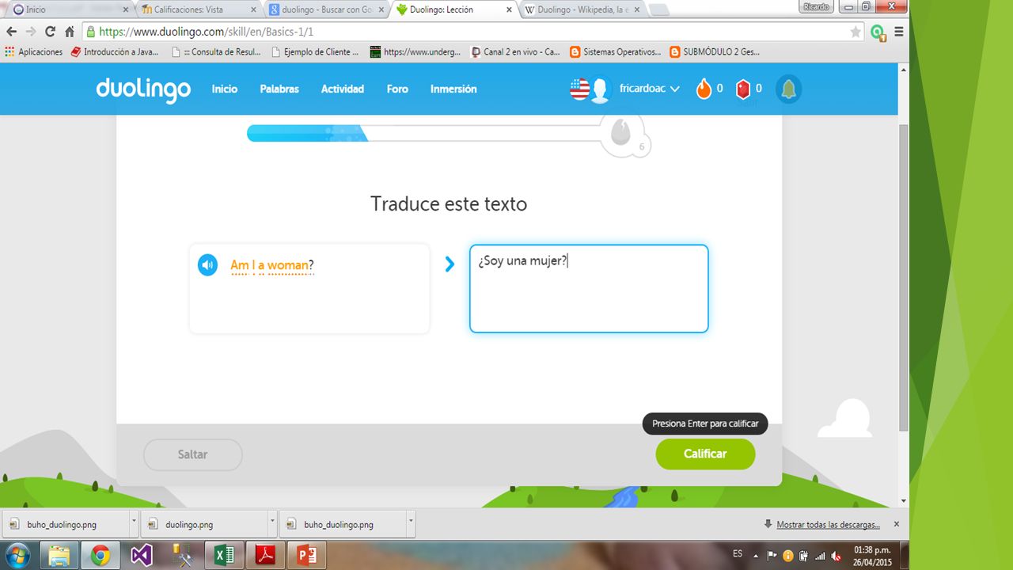
Task: Open dropdown for duolingo.png download
Action: pos(272,523)
